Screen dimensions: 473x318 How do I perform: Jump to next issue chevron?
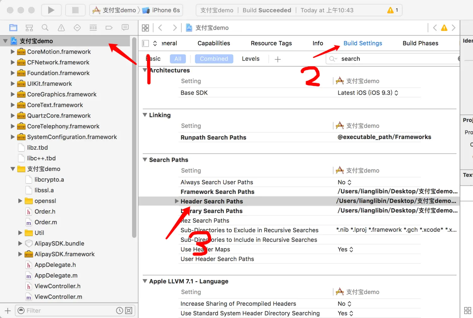click(x=454, y=28)
